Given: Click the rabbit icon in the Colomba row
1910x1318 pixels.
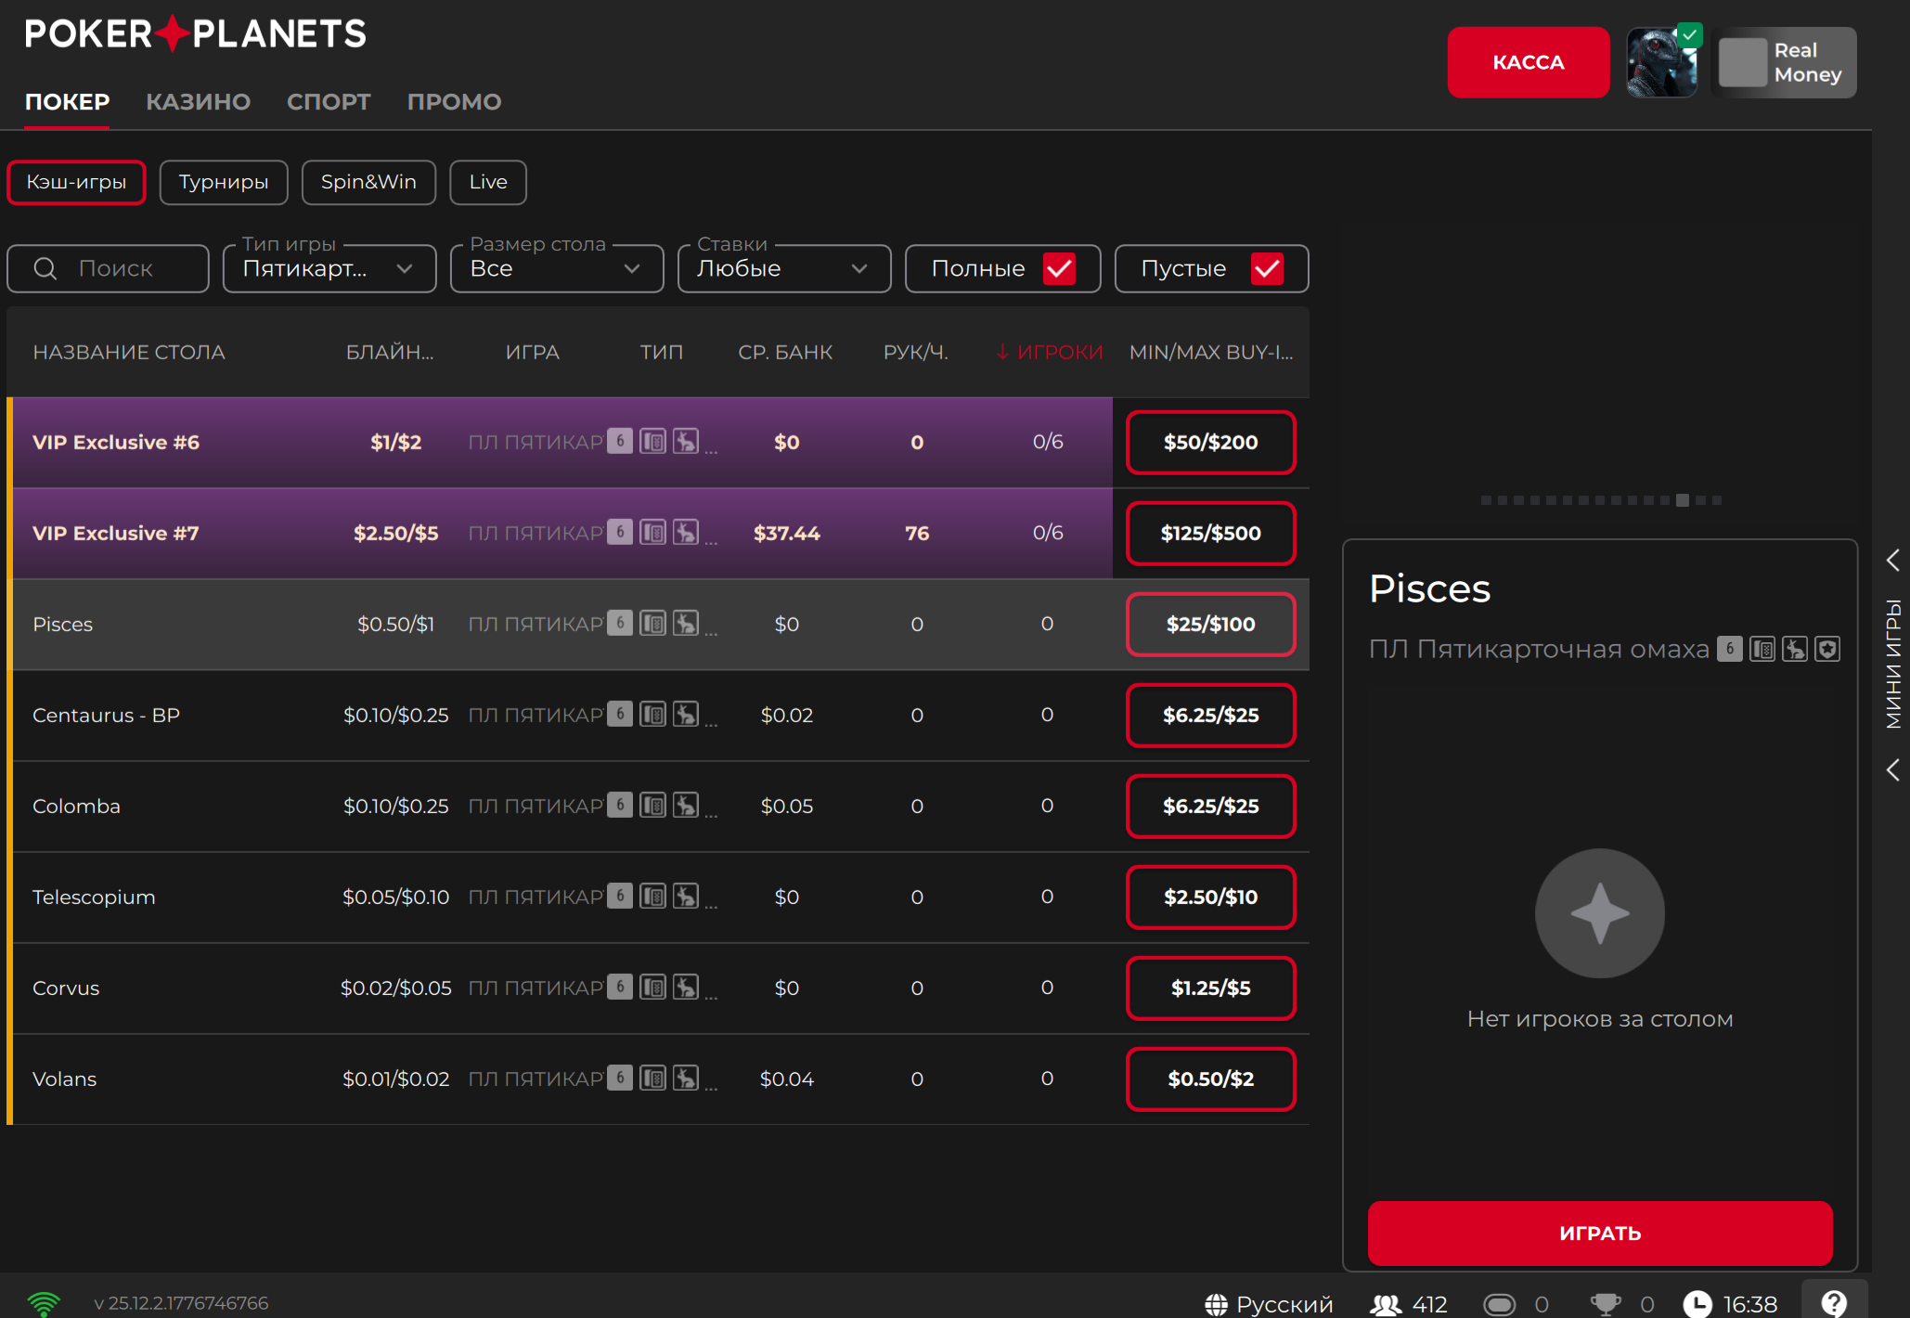Looking at the screenshot, I should click(686, 805).
